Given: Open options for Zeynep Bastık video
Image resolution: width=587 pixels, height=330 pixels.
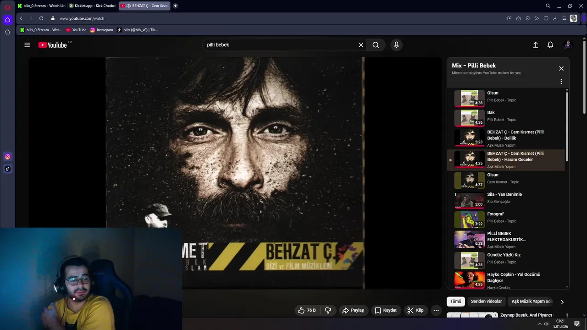Looking at the screenshot, I should click(x=567, y=315).
